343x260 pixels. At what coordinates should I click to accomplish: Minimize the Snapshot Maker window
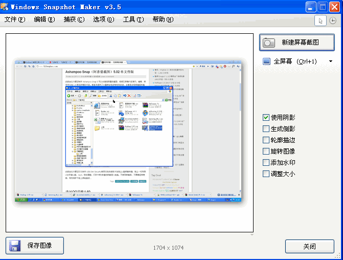(311, 7)
